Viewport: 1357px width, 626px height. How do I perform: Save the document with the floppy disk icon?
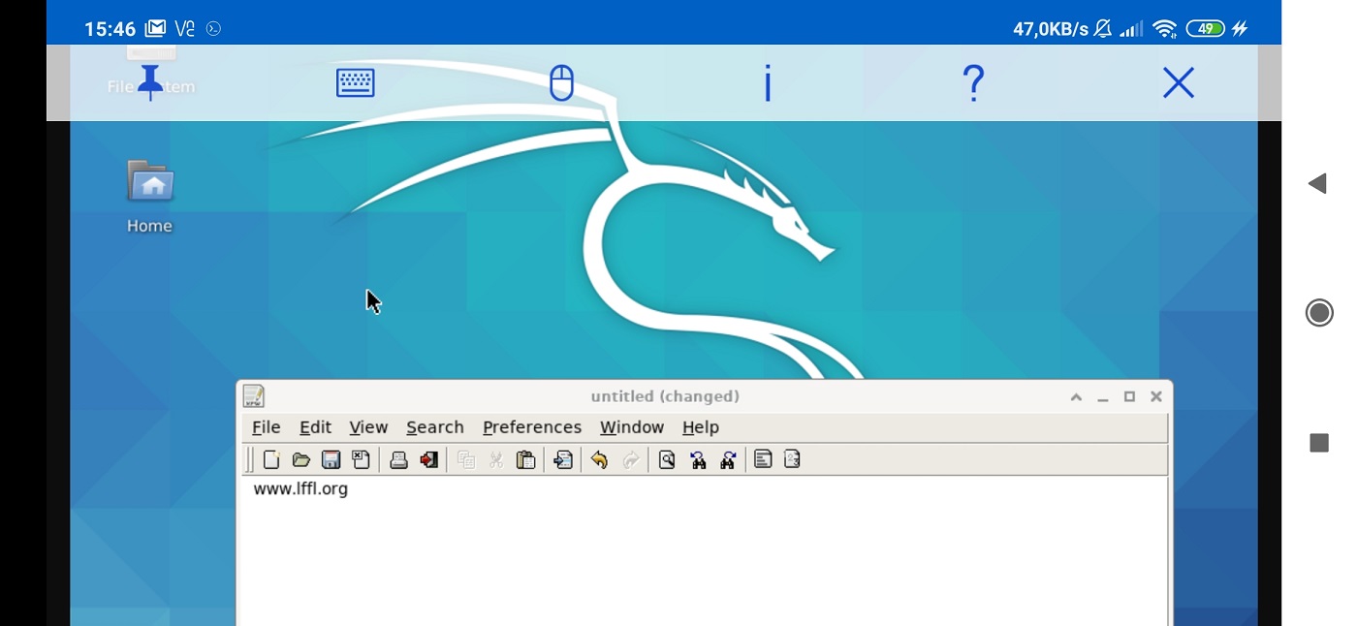(331, 460)
